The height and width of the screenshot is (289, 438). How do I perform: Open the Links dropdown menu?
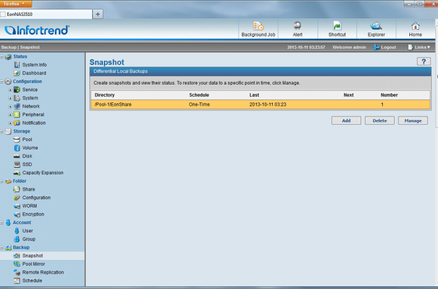pyautogui.click(x=419, y=48)
